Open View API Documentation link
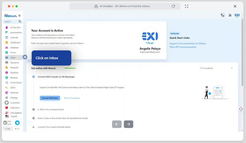This screenshot has width=246, height=143. pyautogui.click(x=183, y=47)
